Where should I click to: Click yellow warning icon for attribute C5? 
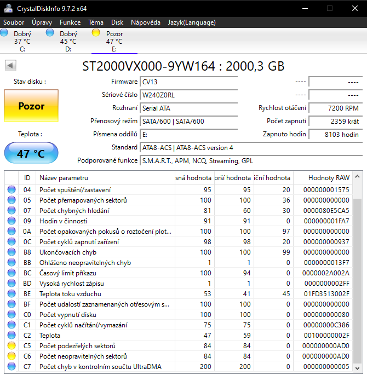pos(12,345)
